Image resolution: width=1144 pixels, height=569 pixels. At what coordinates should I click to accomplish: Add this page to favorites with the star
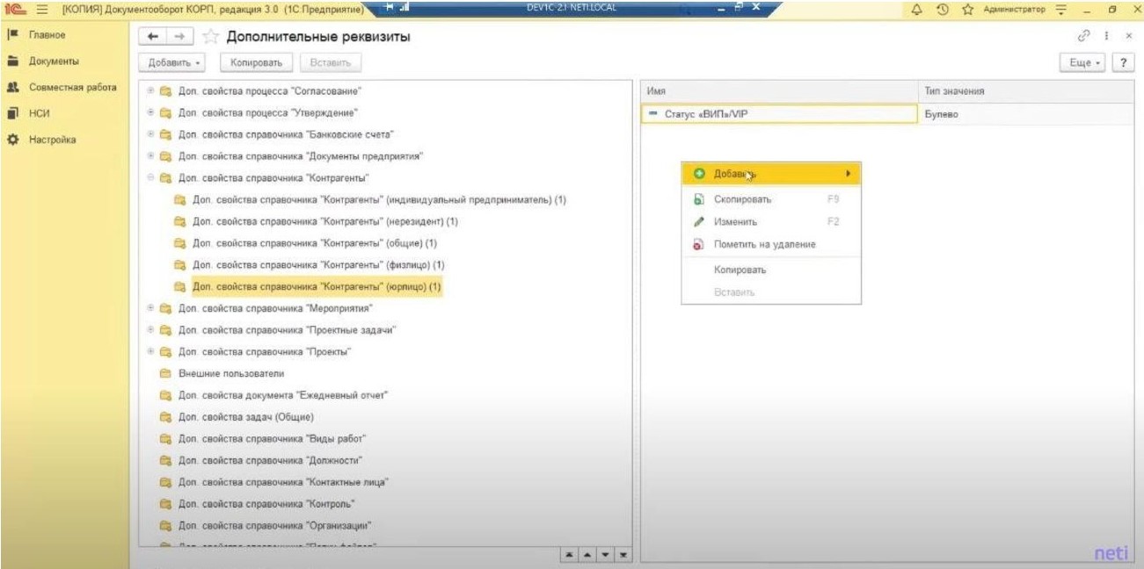pos(210,37)
